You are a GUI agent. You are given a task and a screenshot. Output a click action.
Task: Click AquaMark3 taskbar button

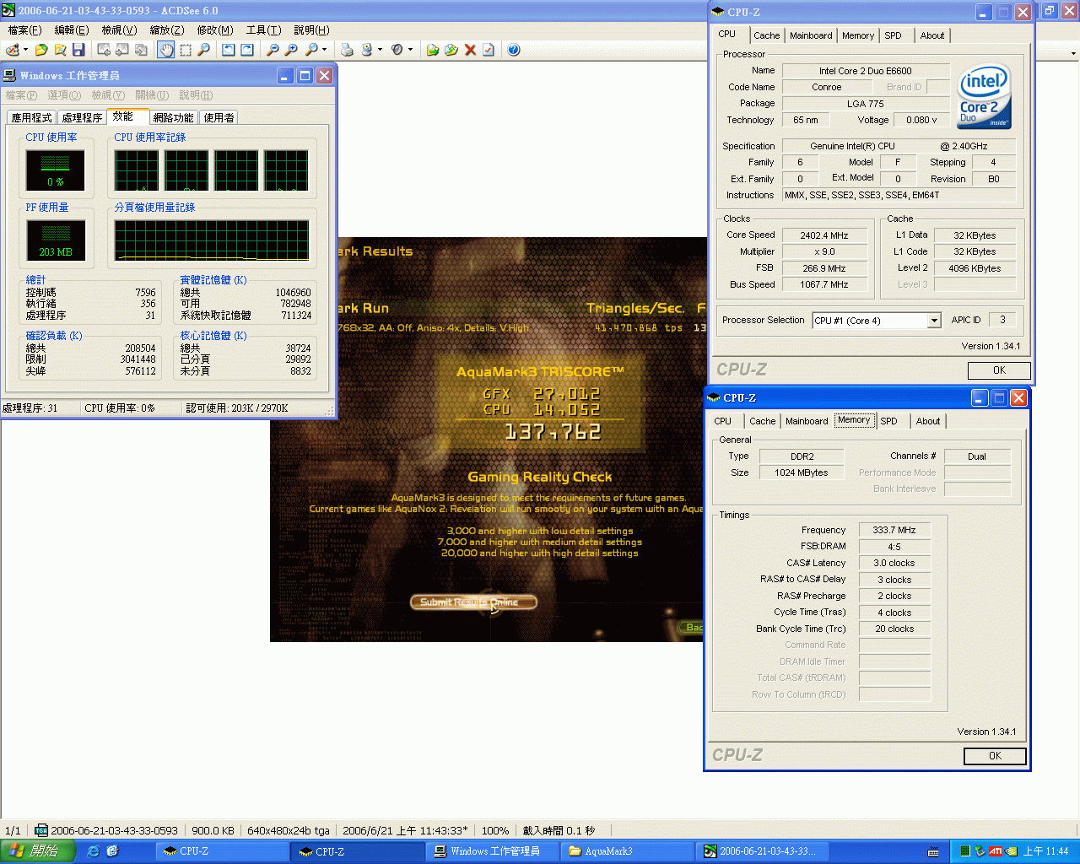pos(627,851)
